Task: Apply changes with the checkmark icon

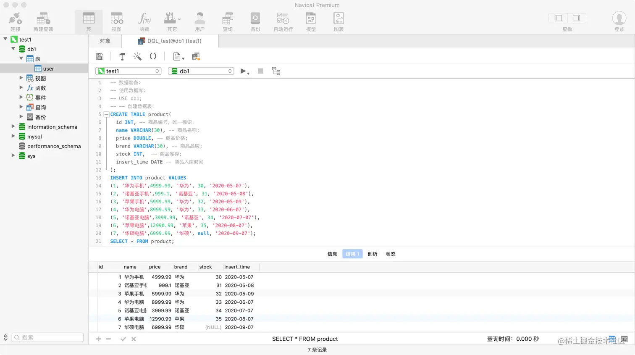Action: [x=123, y=339]
